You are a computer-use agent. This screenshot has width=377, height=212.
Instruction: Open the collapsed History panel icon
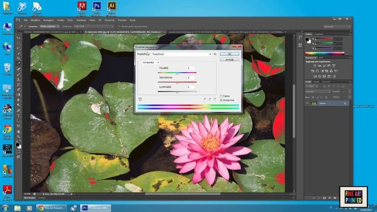[300, 37]
